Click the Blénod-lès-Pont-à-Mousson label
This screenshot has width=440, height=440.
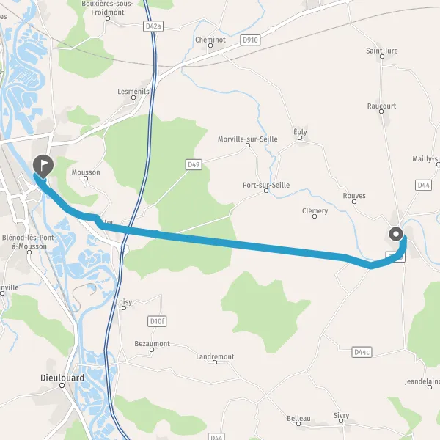tap(29, 242)
